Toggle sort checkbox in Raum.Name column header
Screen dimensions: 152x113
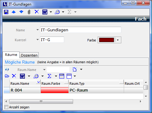[x=38, y=82]
